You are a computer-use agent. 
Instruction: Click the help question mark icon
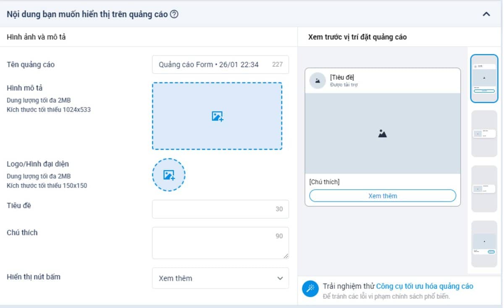point(174,14)
